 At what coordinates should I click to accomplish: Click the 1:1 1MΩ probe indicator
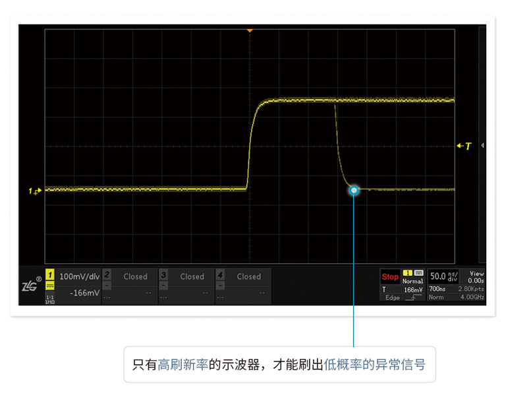click(x=50, y=299)
